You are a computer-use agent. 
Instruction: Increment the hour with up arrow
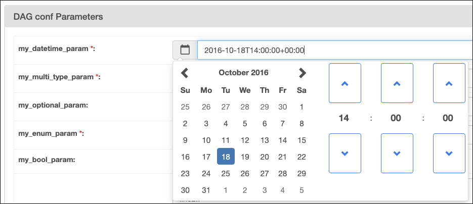[345, 83]
